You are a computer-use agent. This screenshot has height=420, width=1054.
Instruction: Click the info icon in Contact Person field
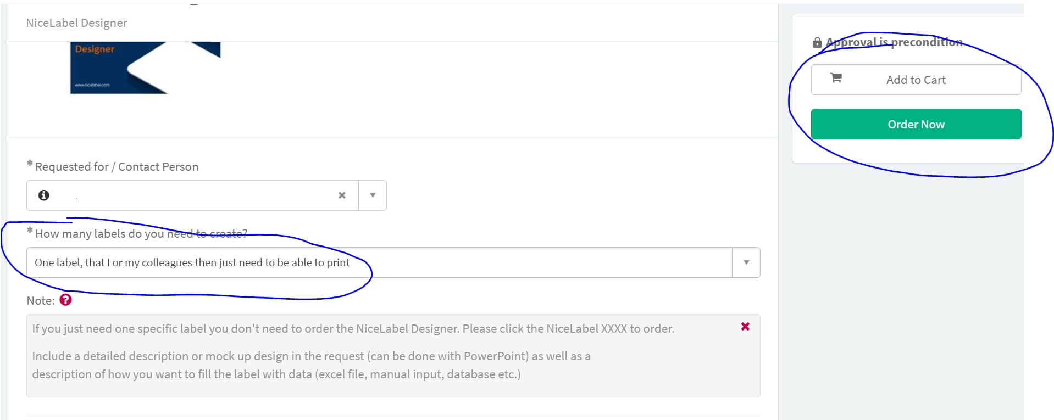click(44, 195)
